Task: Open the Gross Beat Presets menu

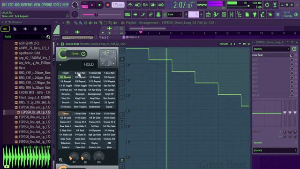Action: tap(224, 44)
